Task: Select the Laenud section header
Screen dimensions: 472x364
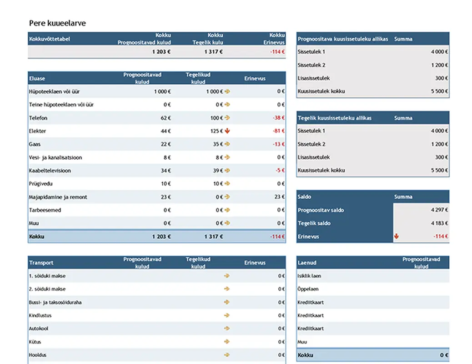Action: click(307, 263)
